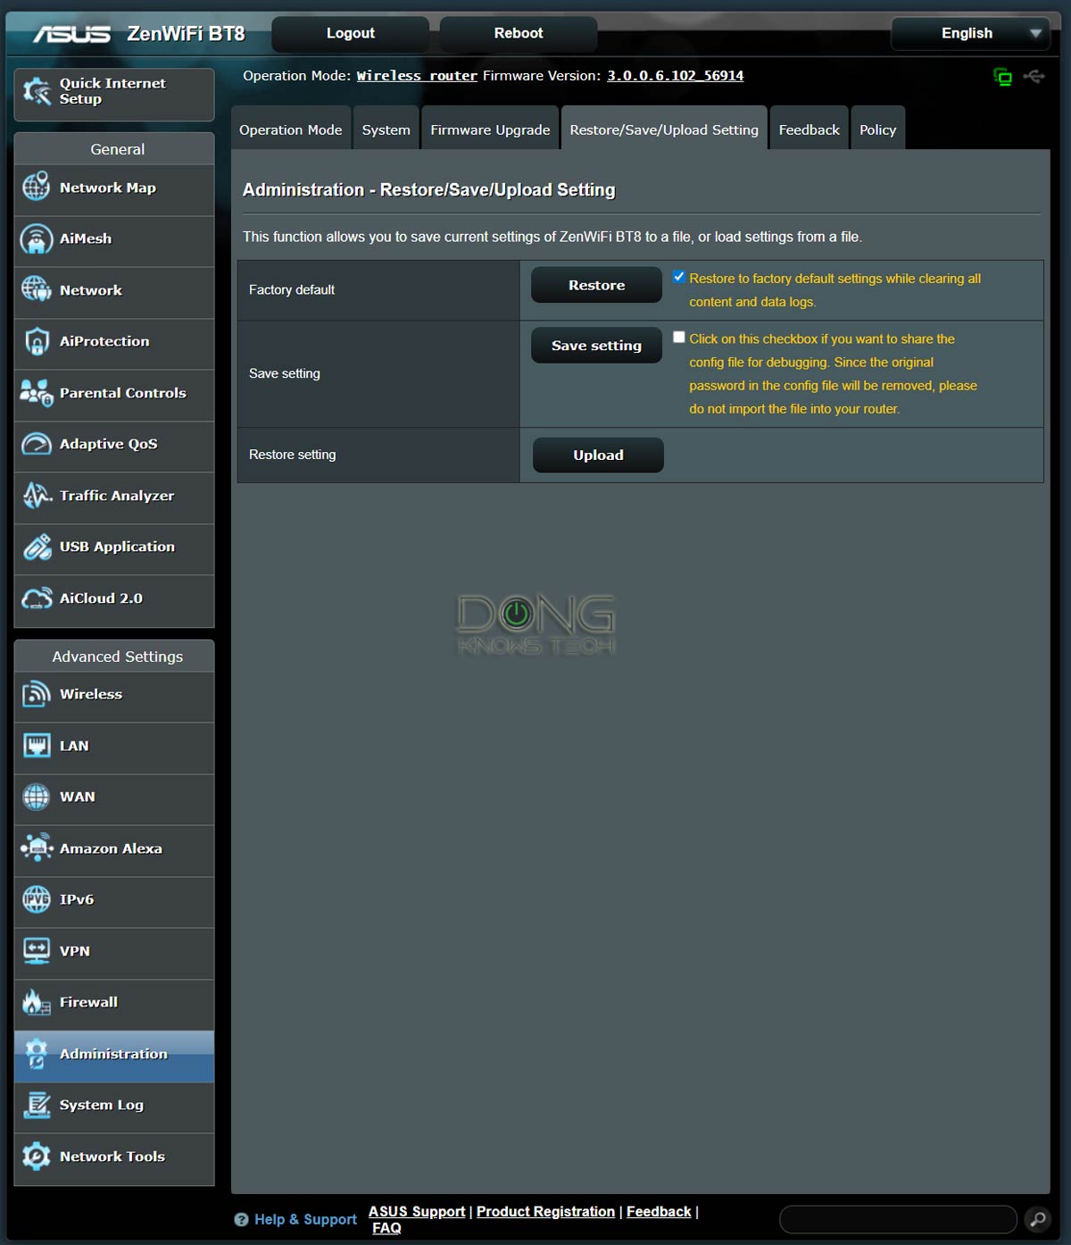Go to Parental Controls
This screenshot has height=1245, width=1071.
pyautogui.click(x=121, y=393)
